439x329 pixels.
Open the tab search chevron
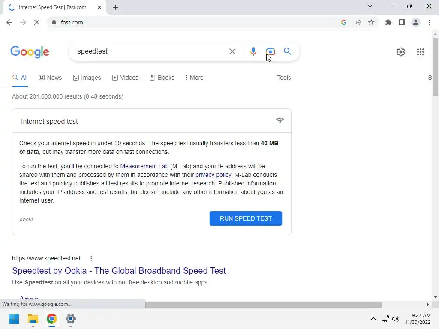coord(370,6)
